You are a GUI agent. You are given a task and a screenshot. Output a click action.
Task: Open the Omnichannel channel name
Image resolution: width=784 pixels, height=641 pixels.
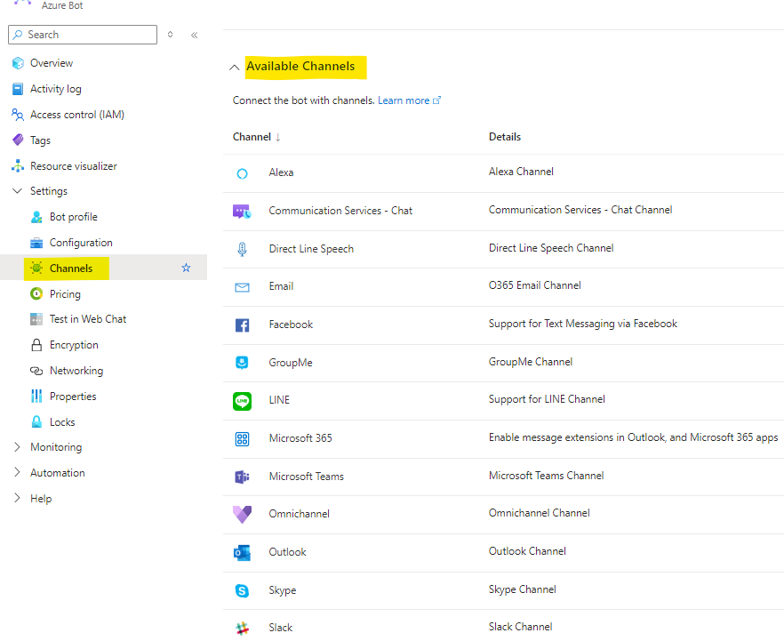coord(299,514)
